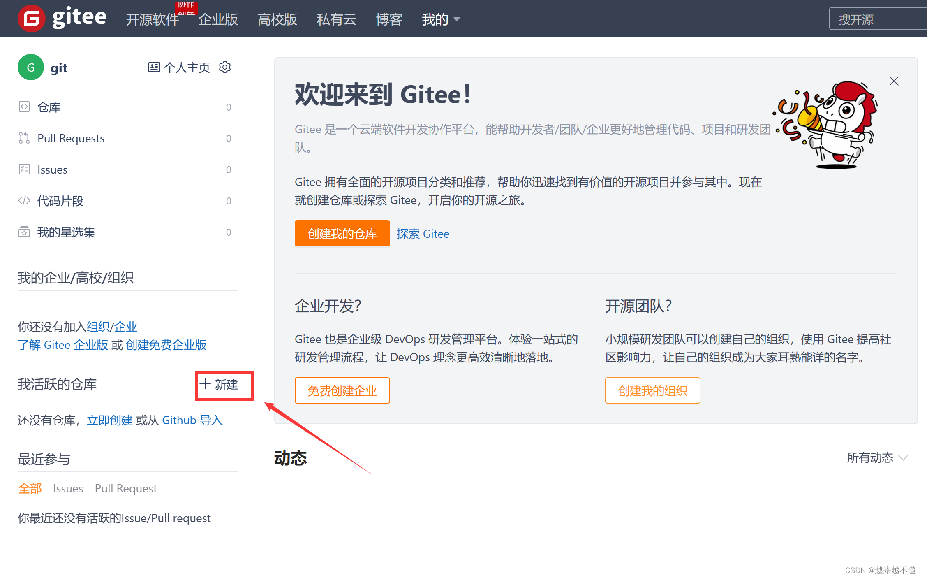The image size is (927, 578).
Task: Click the 创建我的组织 button
Action: [x=653, y=390]
